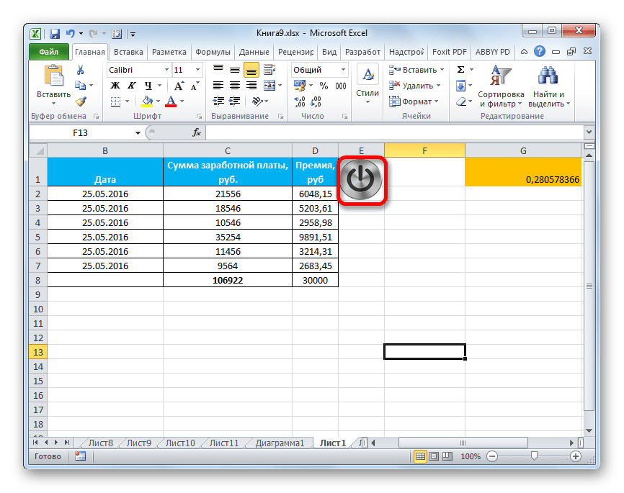Viewport: 624px width, 493px height.
Task: Click the Cut scissors icon
Action: (x=81, y=70)
